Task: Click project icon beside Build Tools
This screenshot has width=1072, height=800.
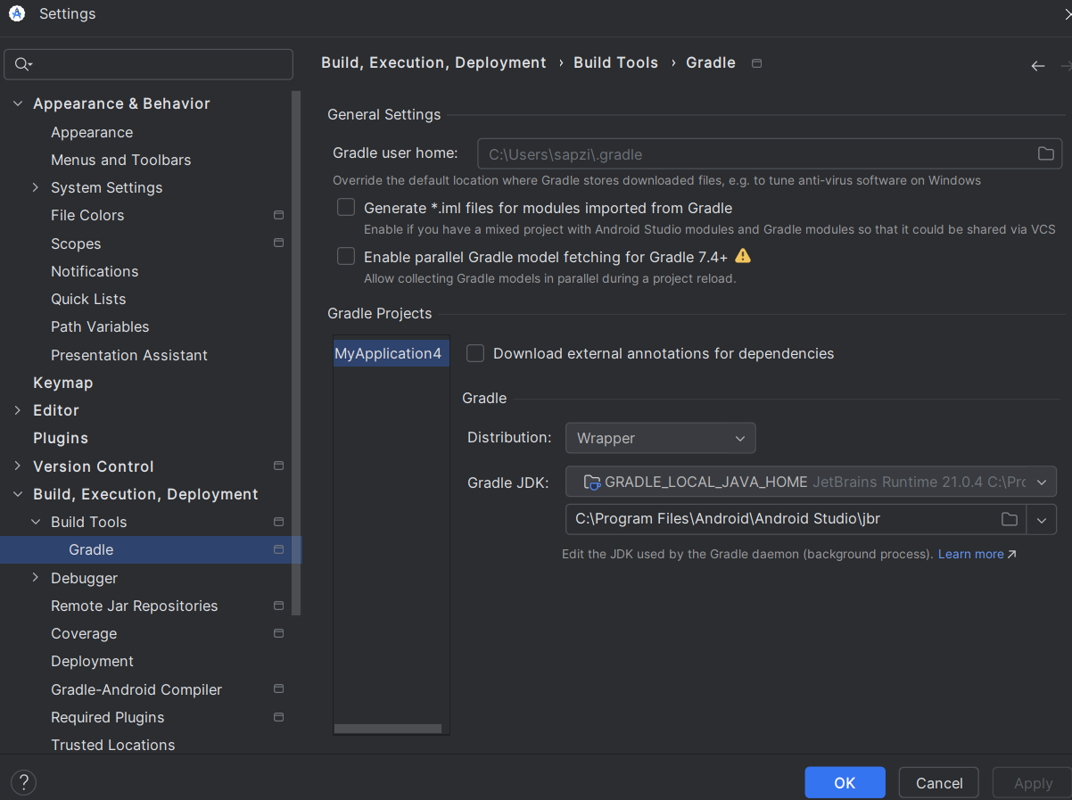Action: [278, 522]
